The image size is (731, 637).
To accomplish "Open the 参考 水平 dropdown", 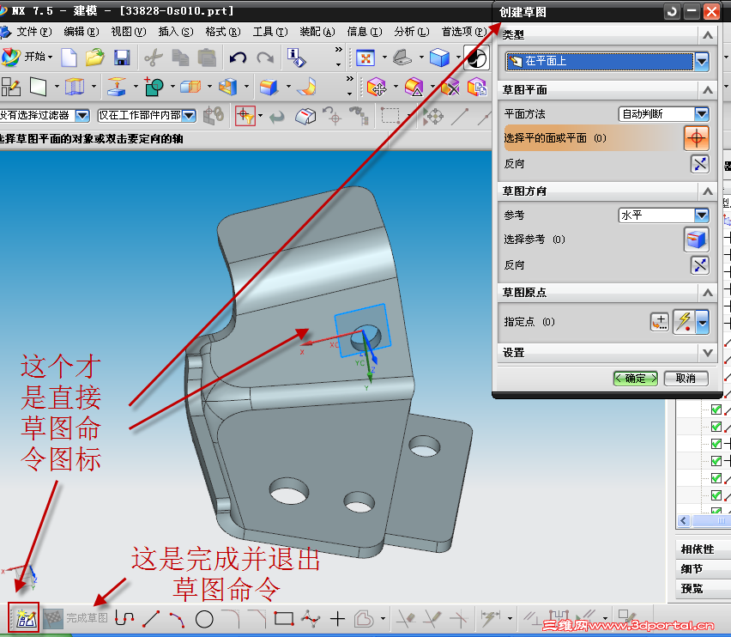I will (x=702, y=215).
